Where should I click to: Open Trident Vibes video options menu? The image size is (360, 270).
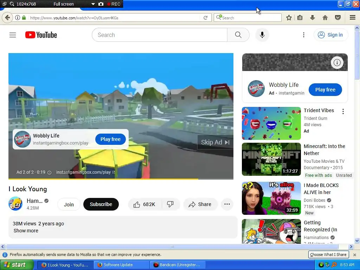[x=343, y=111]
